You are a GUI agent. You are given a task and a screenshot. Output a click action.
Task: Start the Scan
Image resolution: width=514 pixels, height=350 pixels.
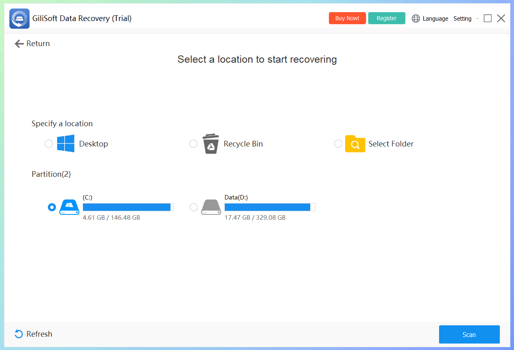pos(469,335)
